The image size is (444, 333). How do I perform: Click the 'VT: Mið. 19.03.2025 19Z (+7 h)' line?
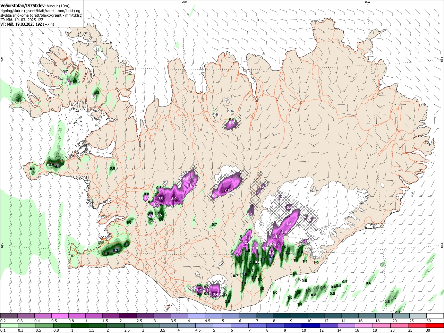27,24
